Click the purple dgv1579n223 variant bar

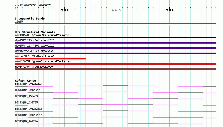tap(115, 53)
